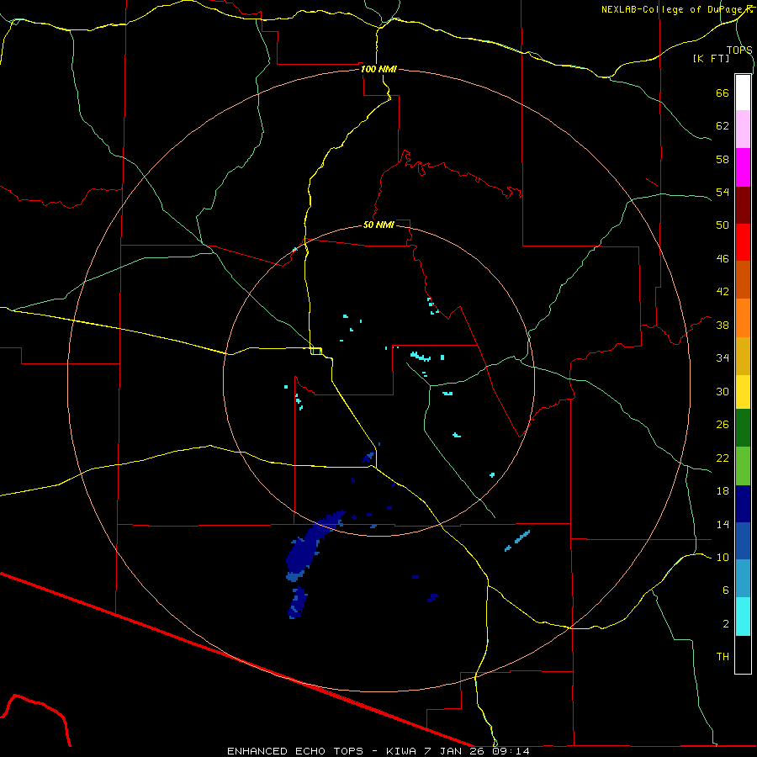Click the 42 value on the legend
757x757 pixels.
point(723,291)
